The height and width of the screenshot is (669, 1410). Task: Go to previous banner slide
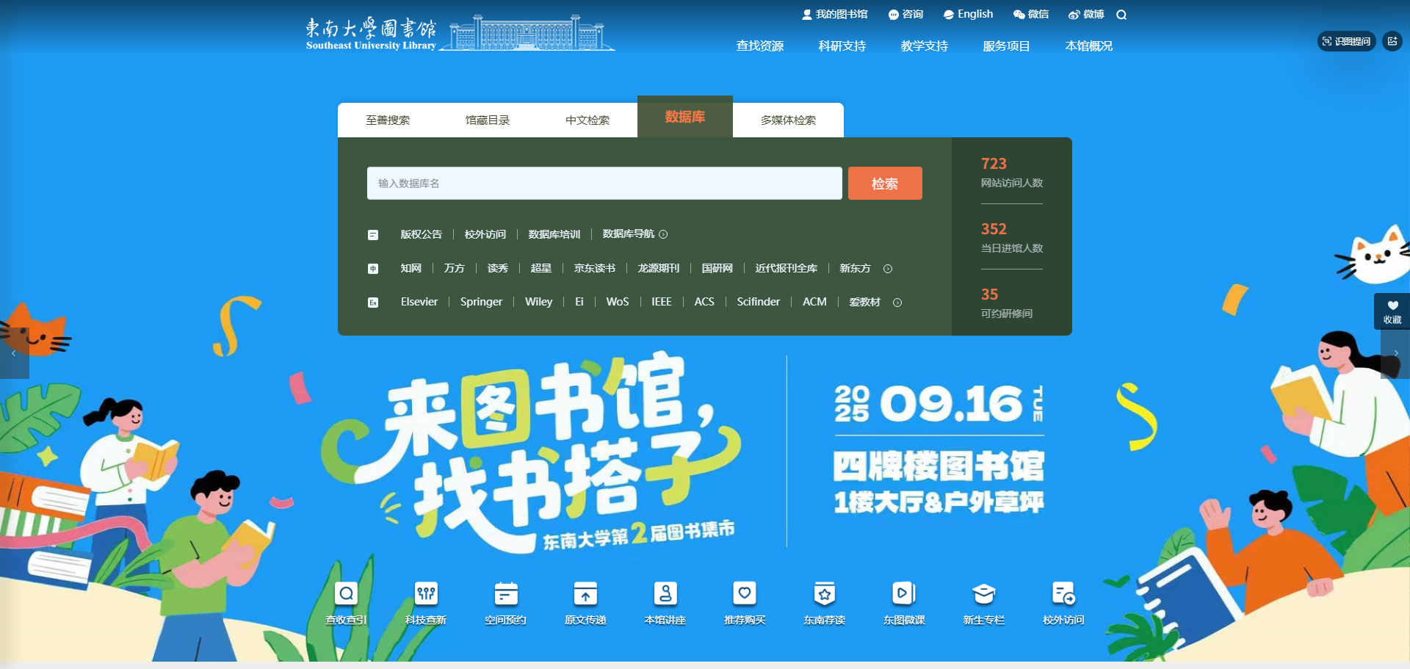[x=13, y=353]
